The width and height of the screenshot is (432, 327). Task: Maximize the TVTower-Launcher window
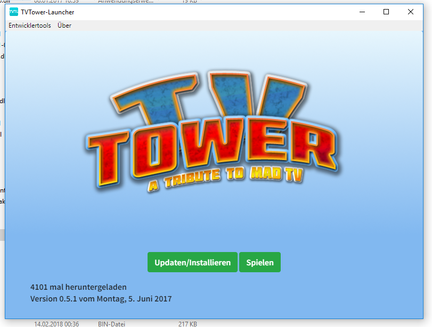[x=386, y=12]
